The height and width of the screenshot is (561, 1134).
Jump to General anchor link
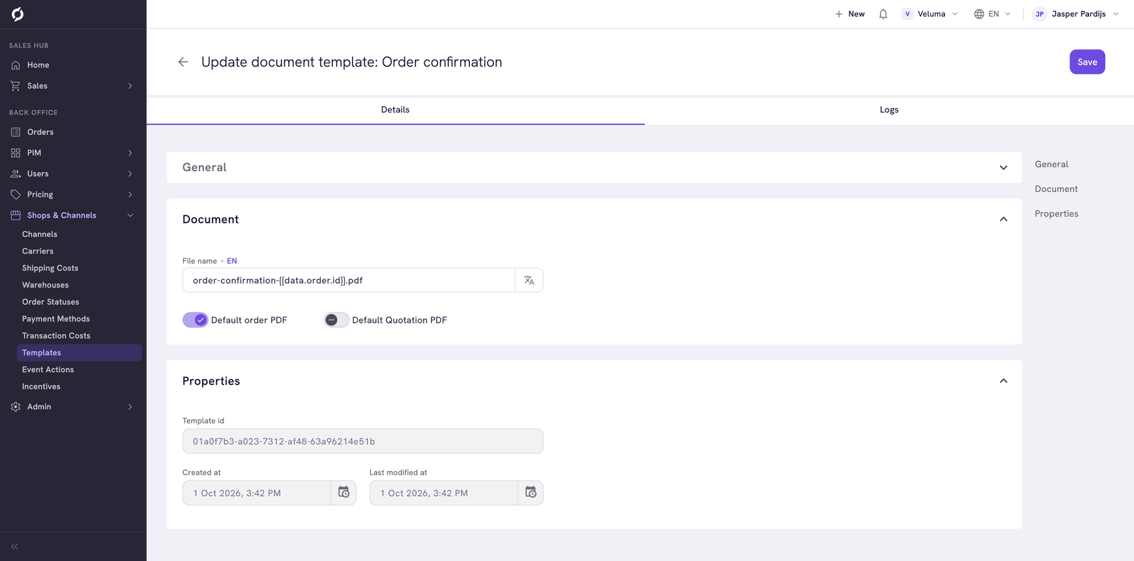pyautogui.click(x=1051, y=165)
